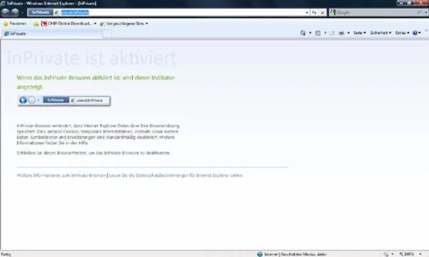Click the 100% zoom level button
This screenshot has height=257, width=429.
[407, 254]
